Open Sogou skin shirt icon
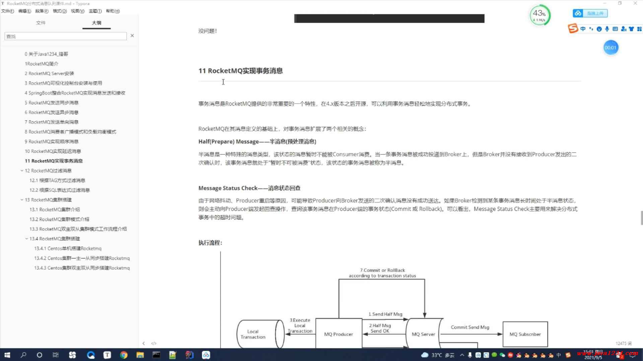 (631, 29)
